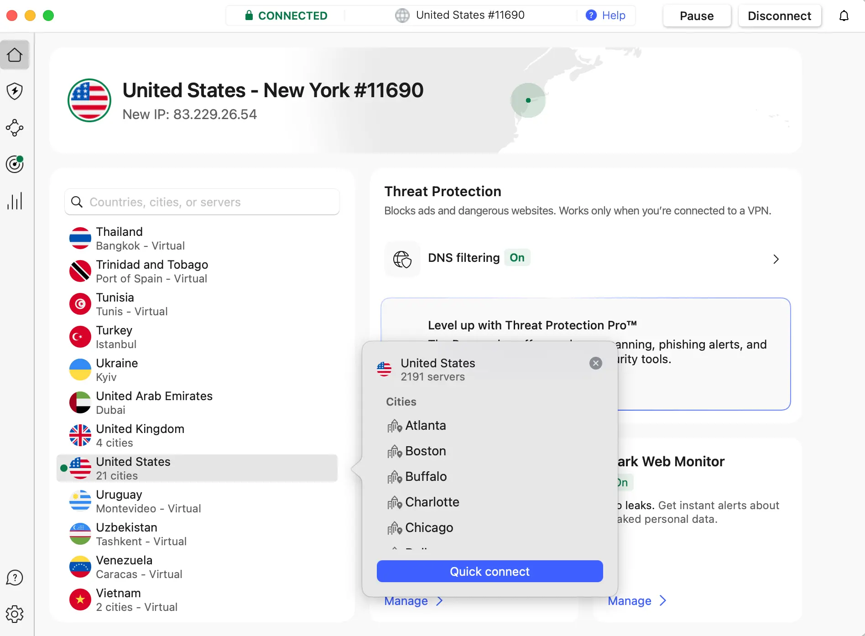
Task: Open the Help link
Action: pos(614,16)
